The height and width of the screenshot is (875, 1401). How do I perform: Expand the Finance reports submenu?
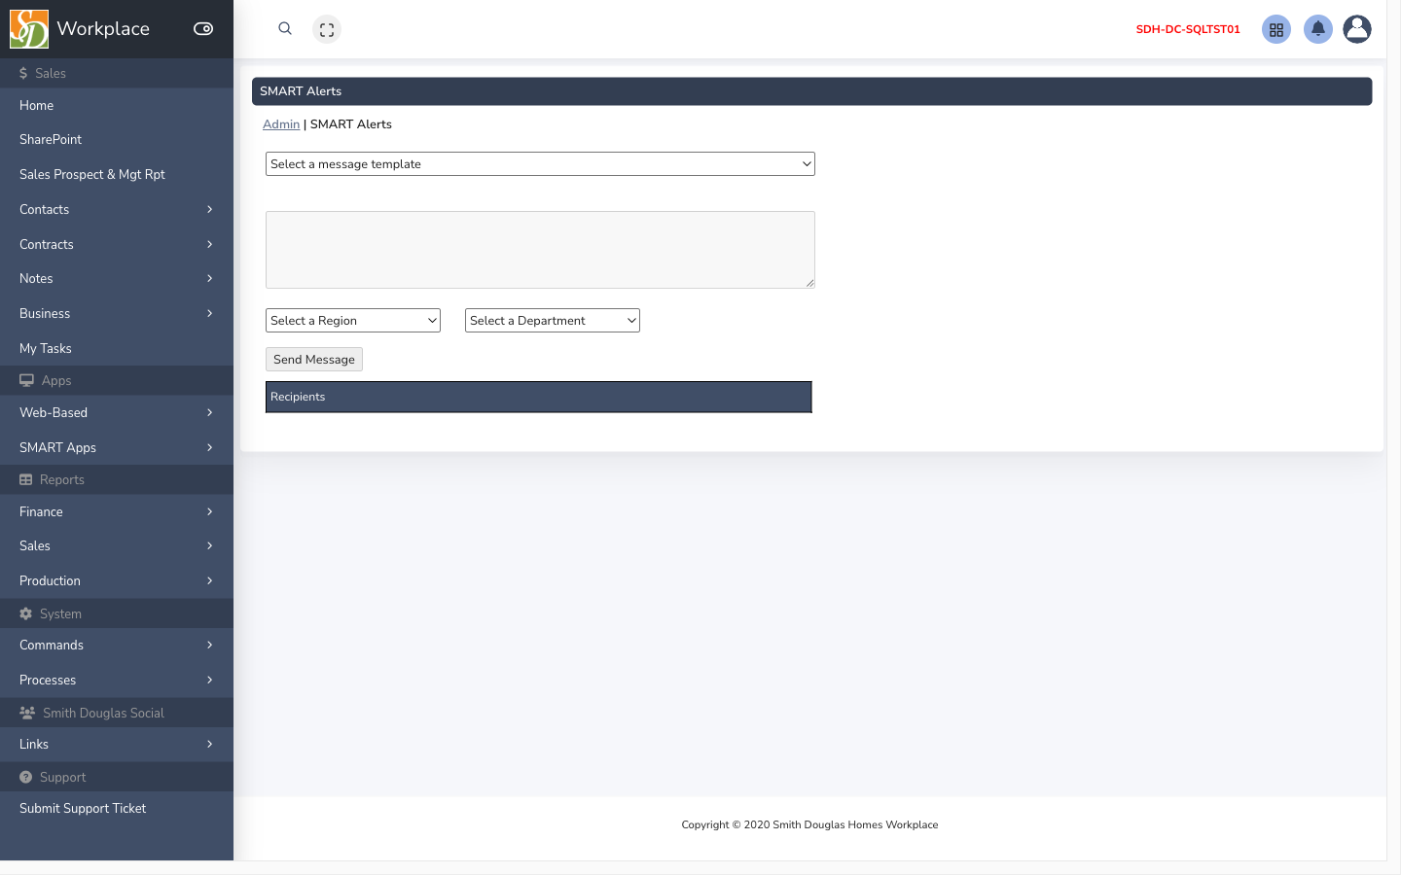[x=117, y=511]
